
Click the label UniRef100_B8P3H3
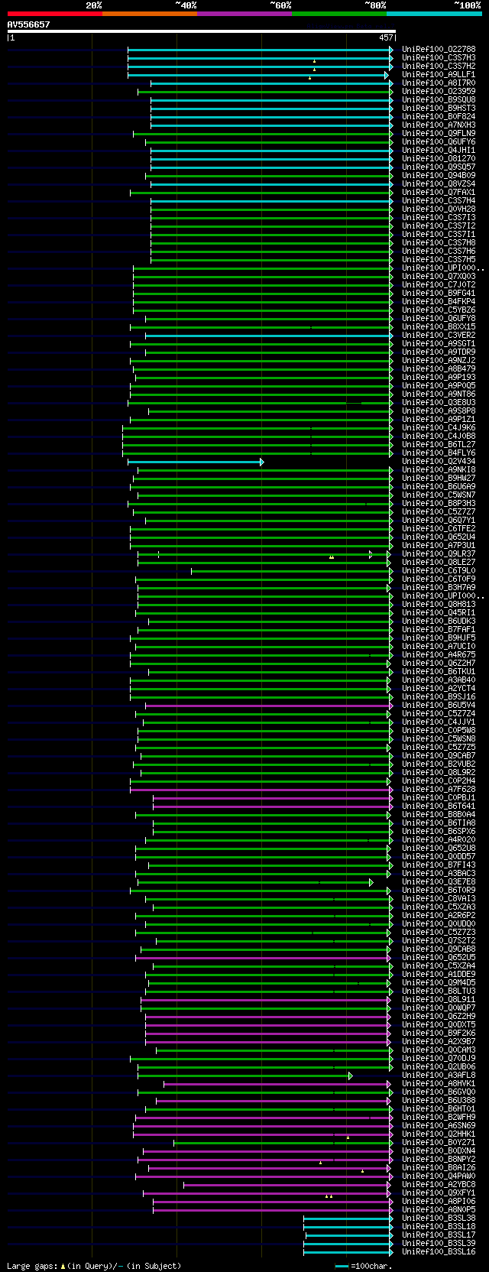[x=439, y=504]
